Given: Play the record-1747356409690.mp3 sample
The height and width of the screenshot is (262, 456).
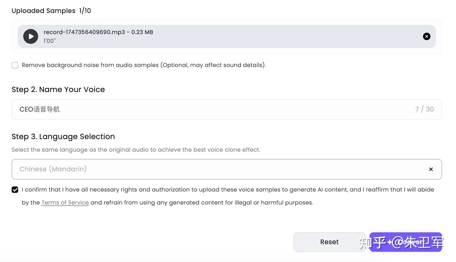Looking at the screenshot, I should [x=31, y=36].
